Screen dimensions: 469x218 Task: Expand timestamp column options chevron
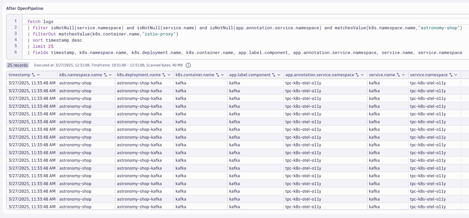[38, 75]
